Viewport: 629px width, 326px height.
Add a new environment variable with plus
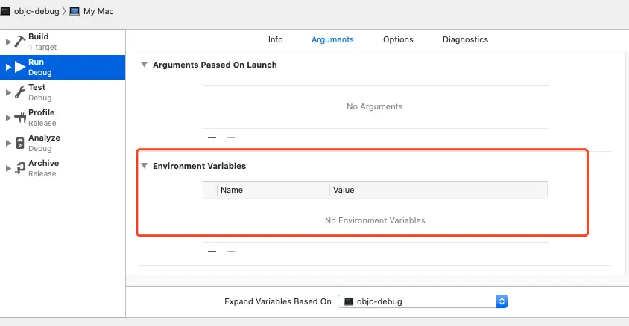click(x=212, y=252)
